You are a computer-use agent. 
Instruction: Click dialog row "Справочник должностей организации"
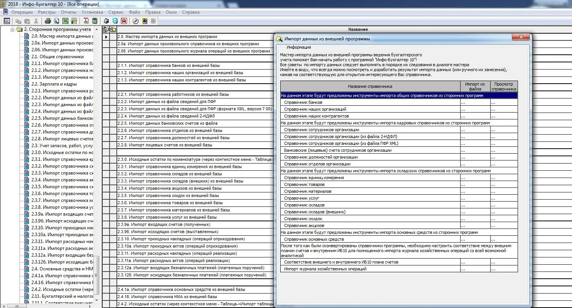pyautogui.click(x=370, y=157)
